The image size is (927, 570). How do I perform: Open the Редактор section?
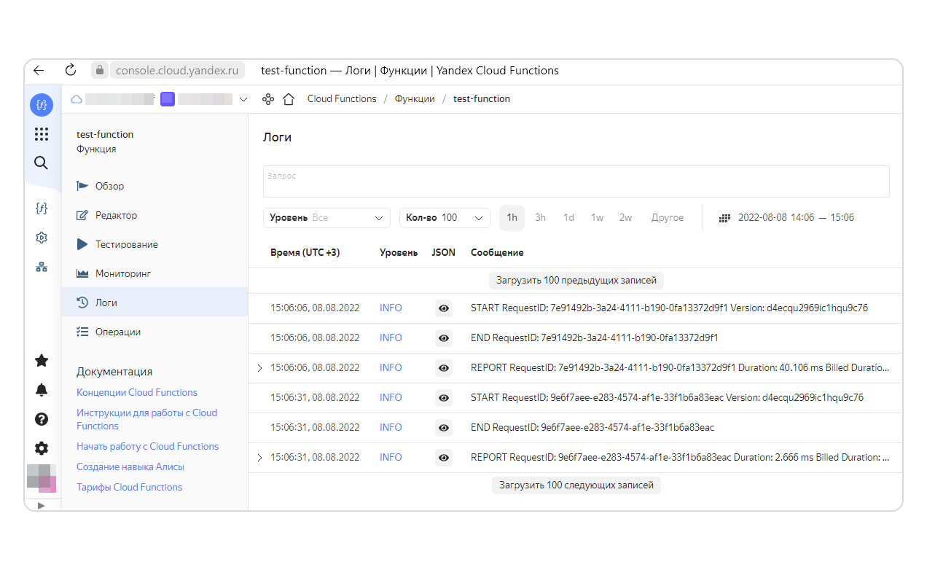pos(154,215)
